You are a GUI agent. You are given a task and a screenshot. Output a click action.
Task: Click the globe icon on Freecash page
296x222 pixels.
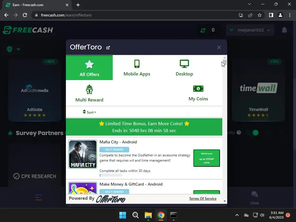click(x=10, y=49)
